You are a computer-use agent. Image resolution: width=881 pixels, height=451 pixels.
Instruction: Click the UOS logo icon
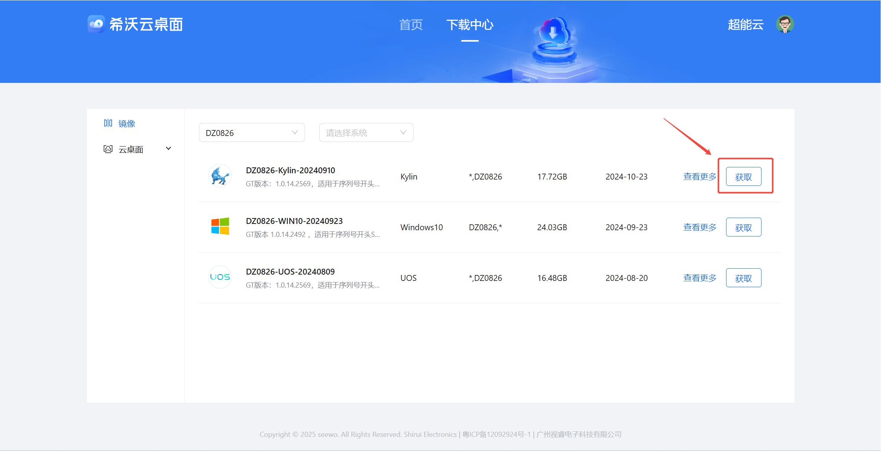coord(220,277)
